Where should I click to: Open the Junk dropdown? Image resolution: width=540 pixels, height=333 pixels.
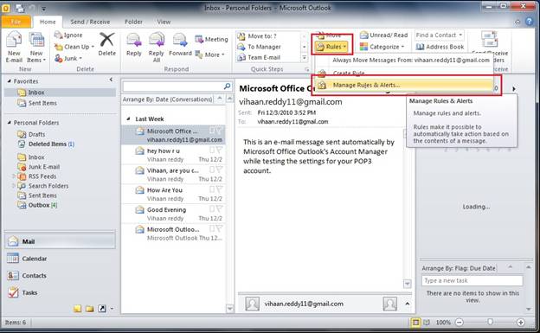[x=68, y=59]
